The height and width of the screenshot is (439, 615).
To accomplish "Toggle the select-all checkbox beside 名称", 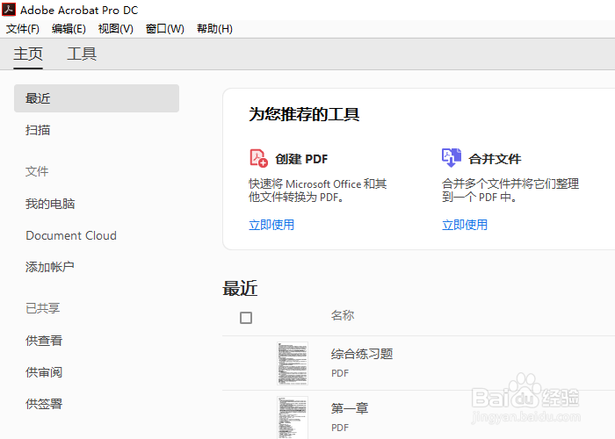I will [246, 318].
